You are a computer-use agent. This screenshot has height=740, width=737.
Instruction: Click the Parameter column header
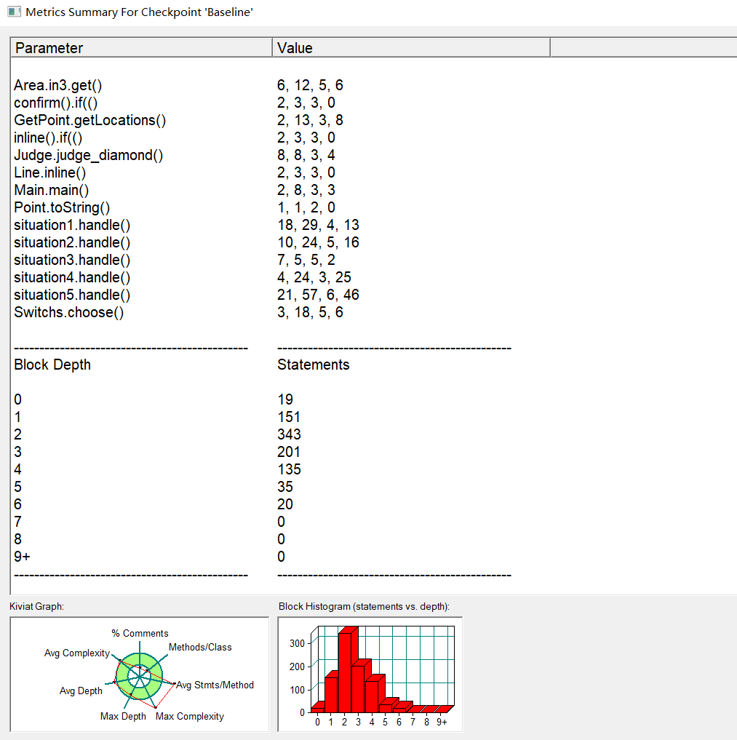(141, 48)
